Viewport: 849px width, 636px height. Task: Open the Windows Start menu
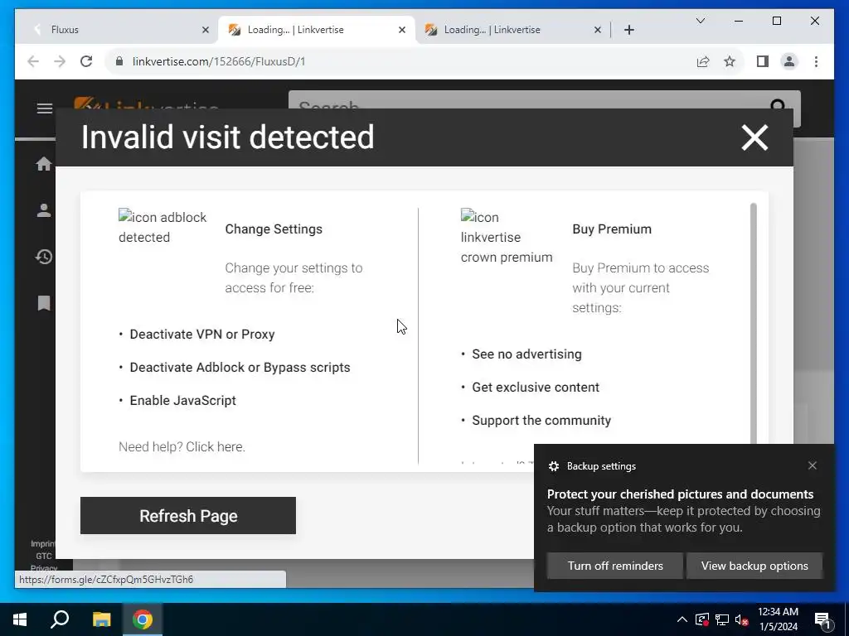20,619
